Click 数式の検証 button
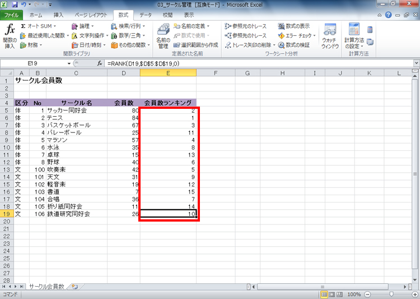The height and width of the screenshot is (299, 420). pyautogui.click(x=293, y=45)
